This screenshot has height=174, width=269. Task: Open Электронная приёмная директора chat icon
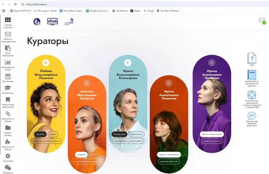(x=252, y=116)
